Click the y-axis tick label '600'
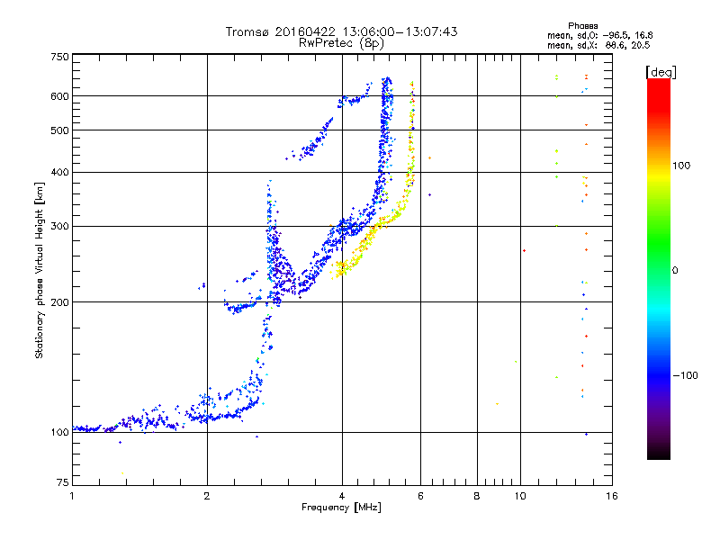The height and width of the screenshot is (540, 720). point(59,96)
